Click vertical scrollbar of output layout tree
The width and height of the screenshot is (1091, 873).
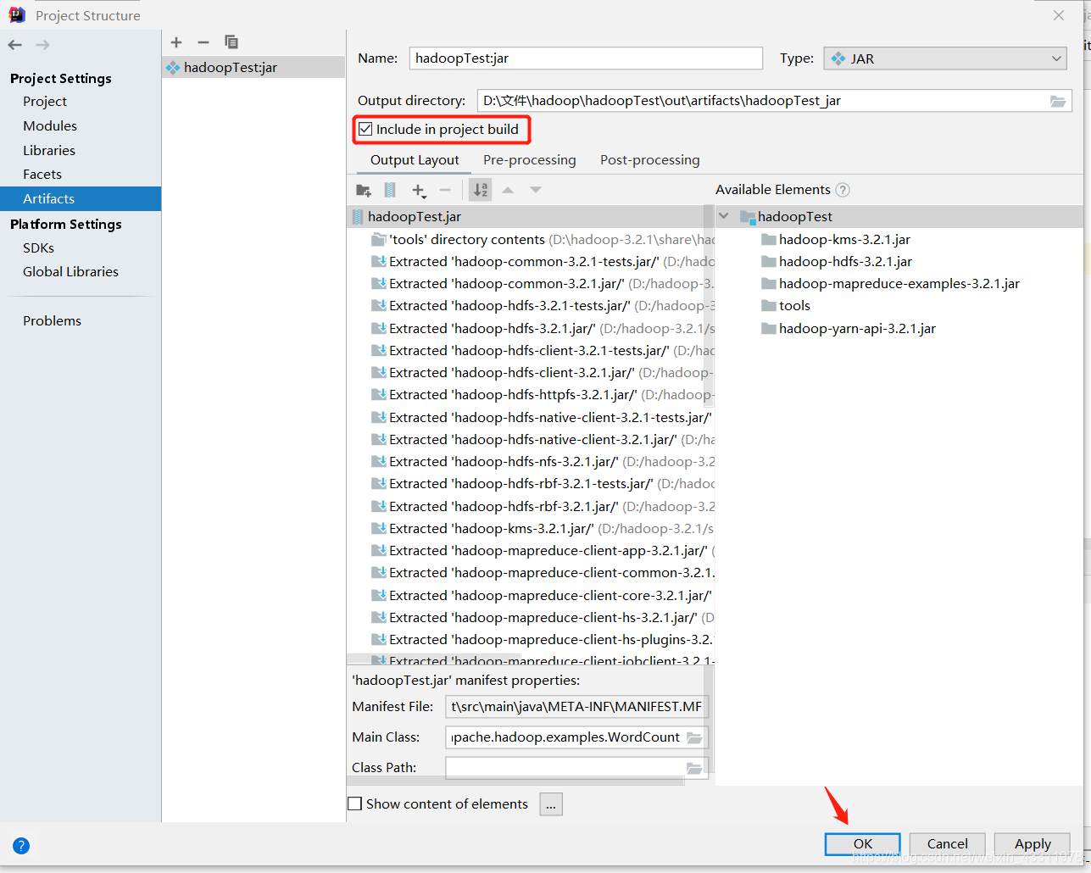[x=710, y=305]
